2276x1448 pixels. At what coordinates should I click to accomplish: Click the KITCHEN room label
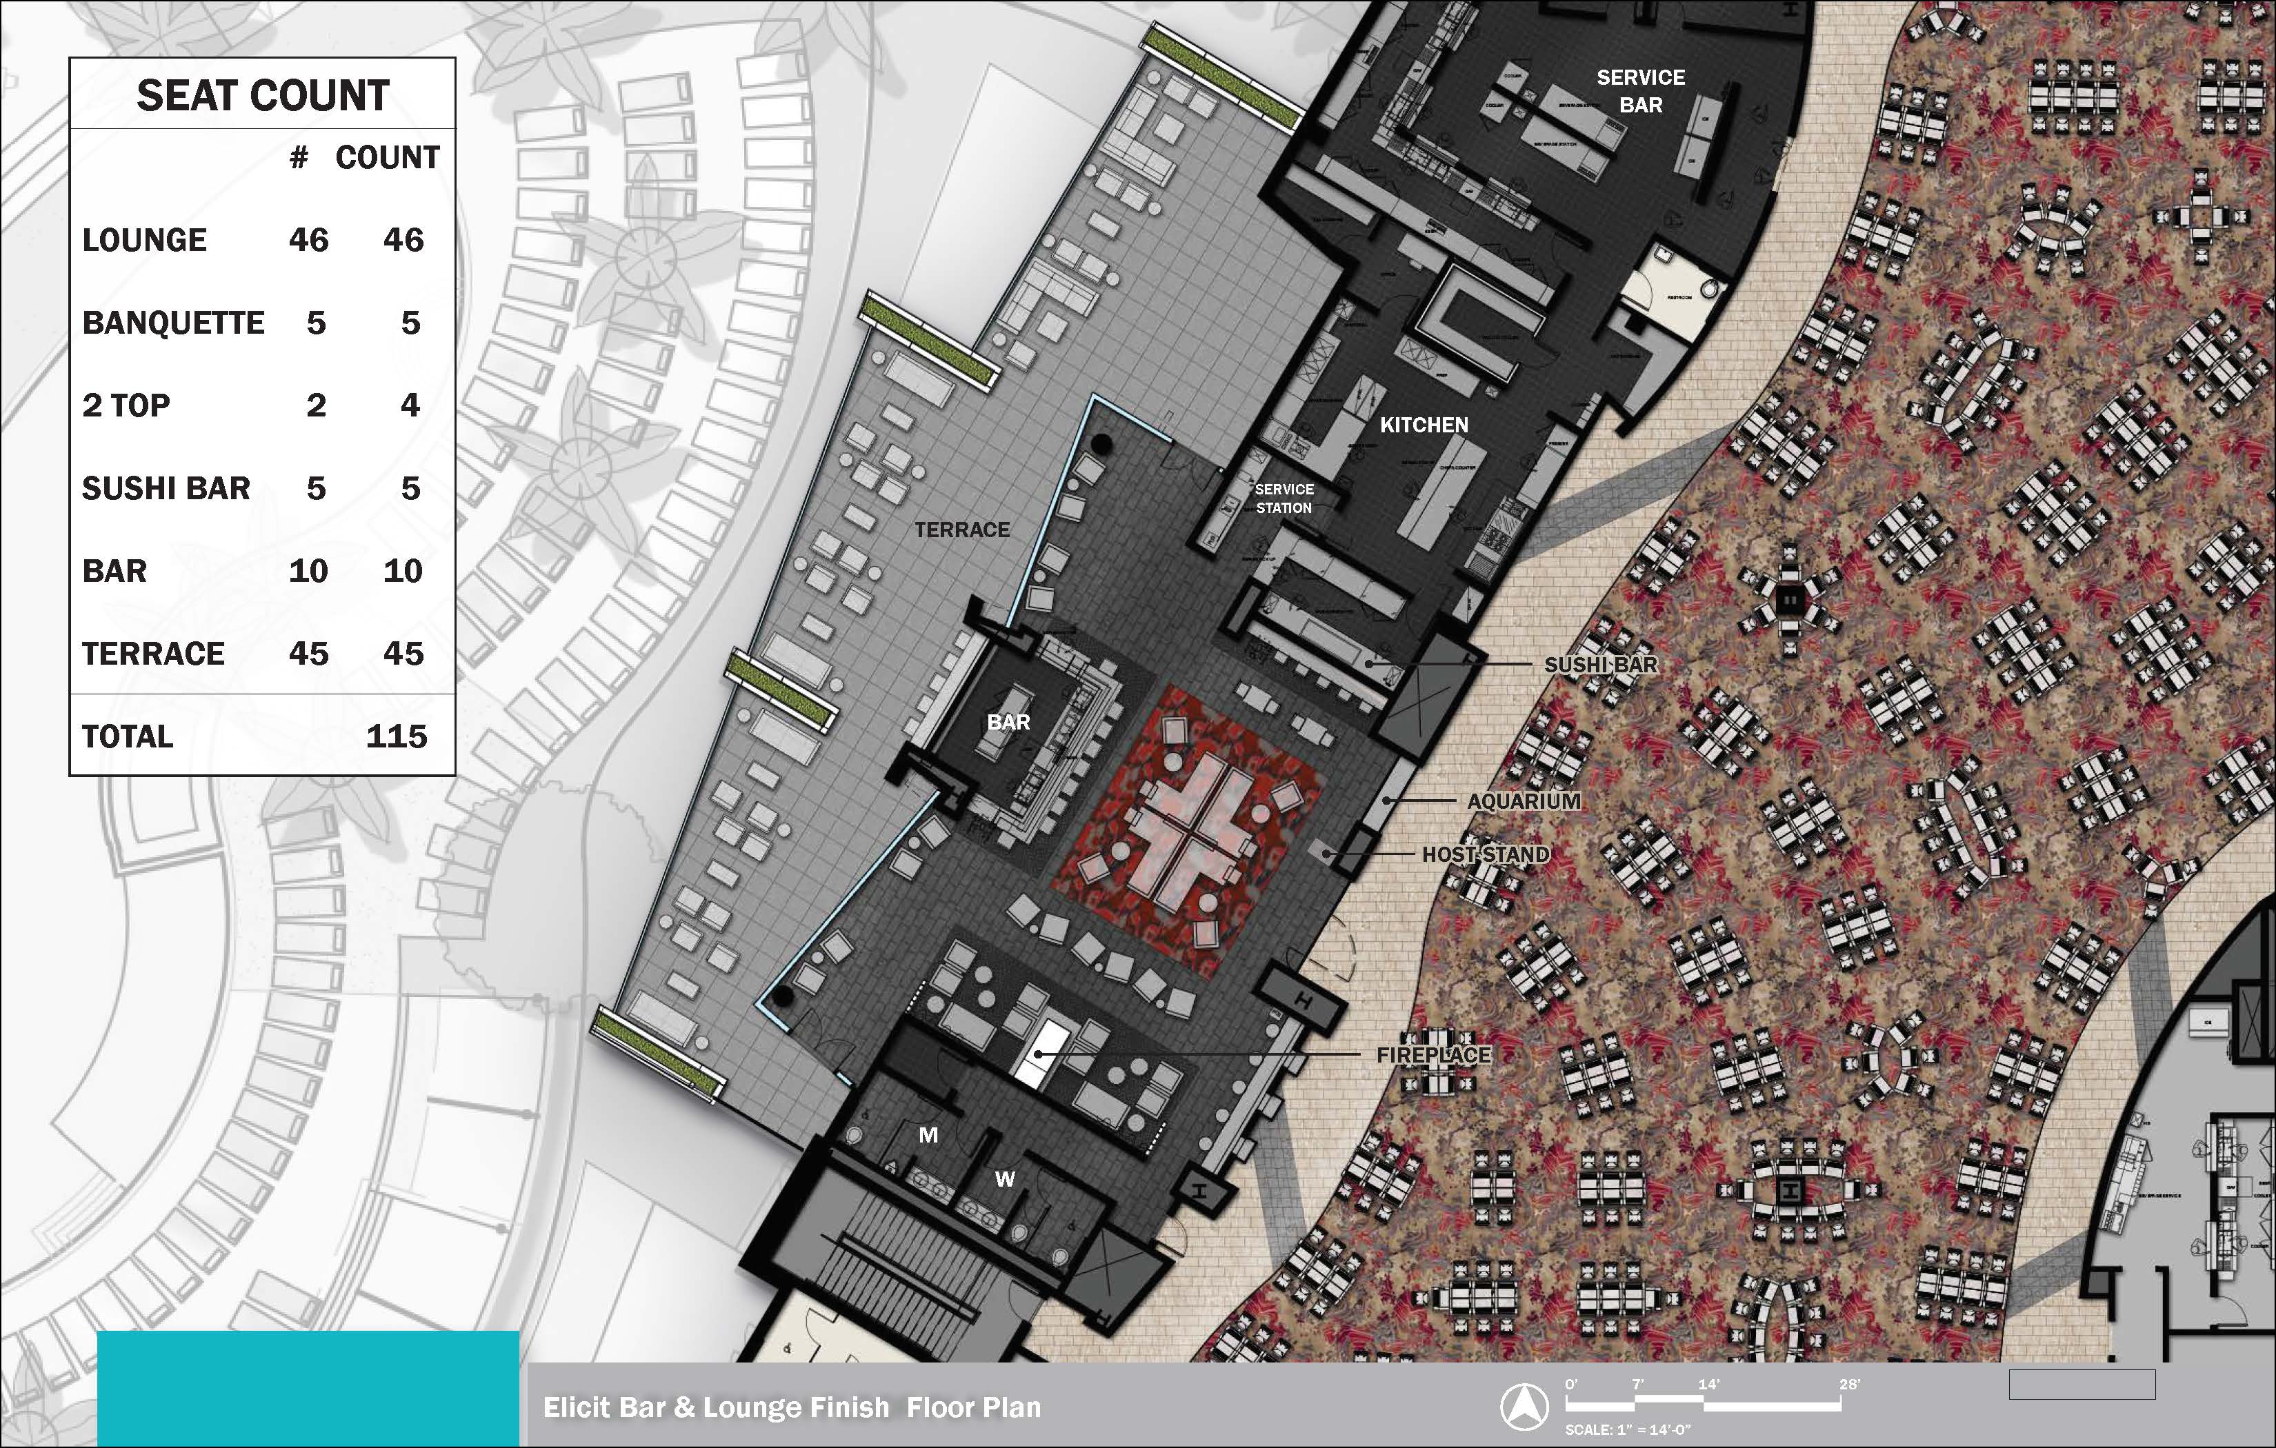point(1424,425)
